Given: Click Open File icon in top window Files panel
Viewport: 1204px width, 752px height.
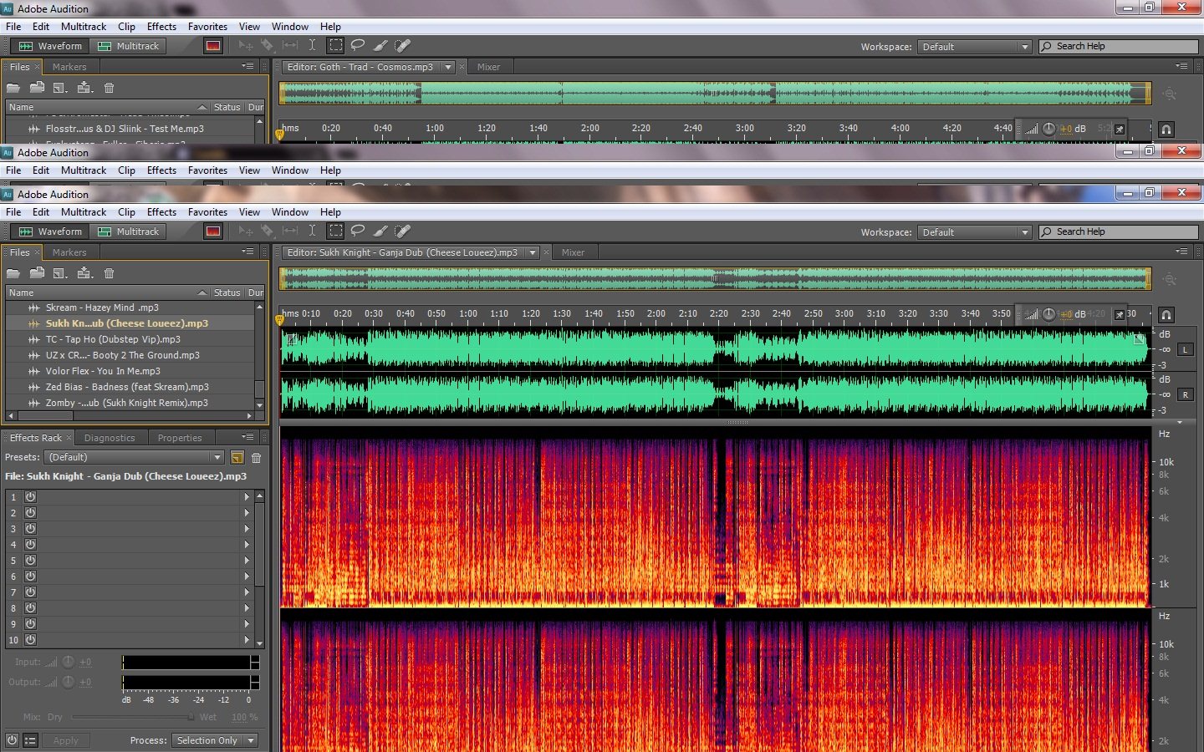Looking at the screenshot, I should click(x=13, y=88).
